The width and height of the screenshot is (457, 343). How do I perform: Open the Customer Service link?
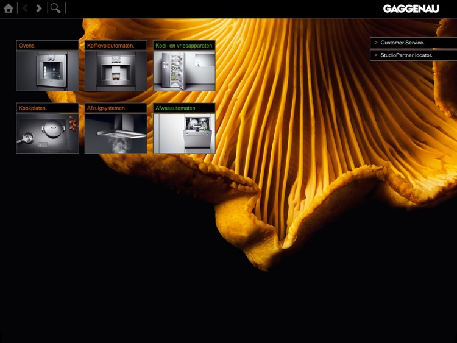pos(402,43)
